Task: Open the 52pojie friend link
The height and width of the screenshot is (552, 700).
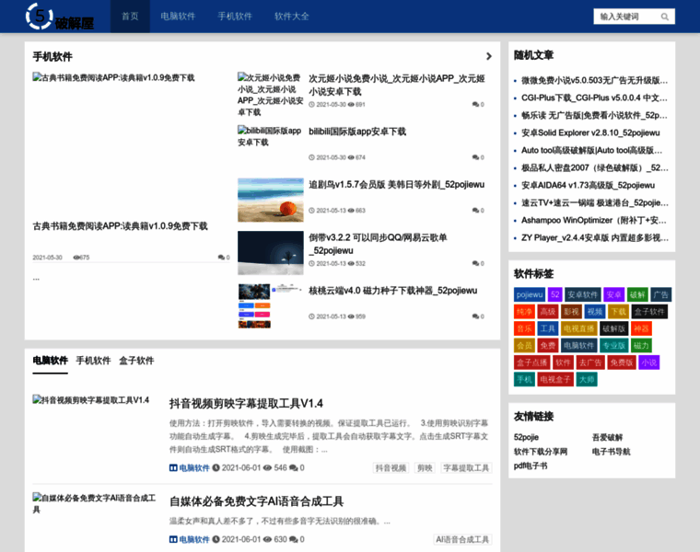Action: [526, 437]
